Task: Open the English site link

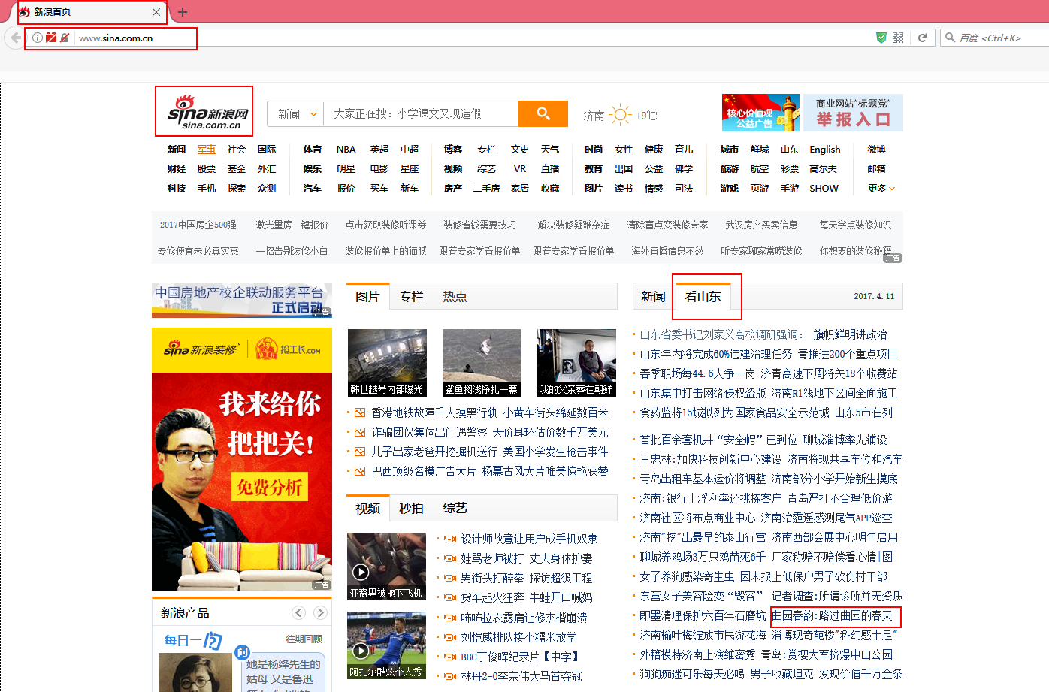Action: pos(824,150)
